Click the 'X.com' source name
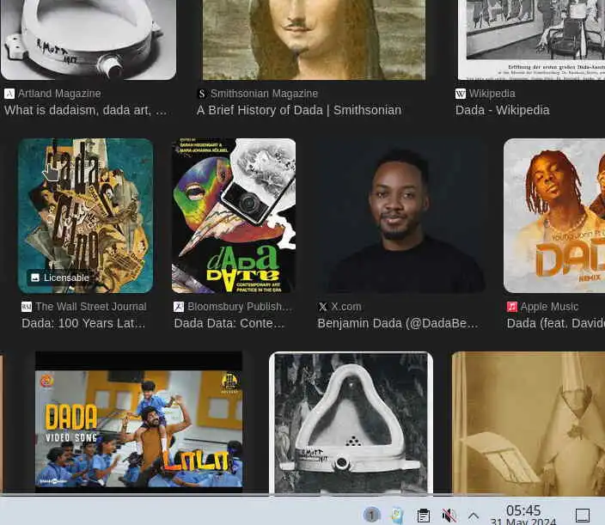This screenshot has height=525, width=605. tap(346, 307)
